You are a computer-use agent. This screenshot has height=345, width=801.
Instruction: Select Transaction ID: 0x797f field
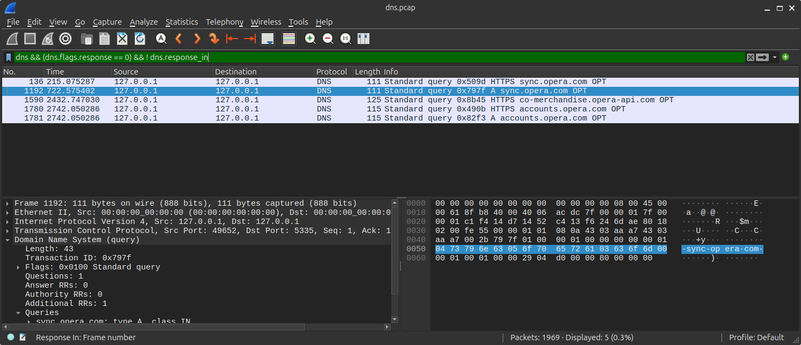click(x=78, y=258)
